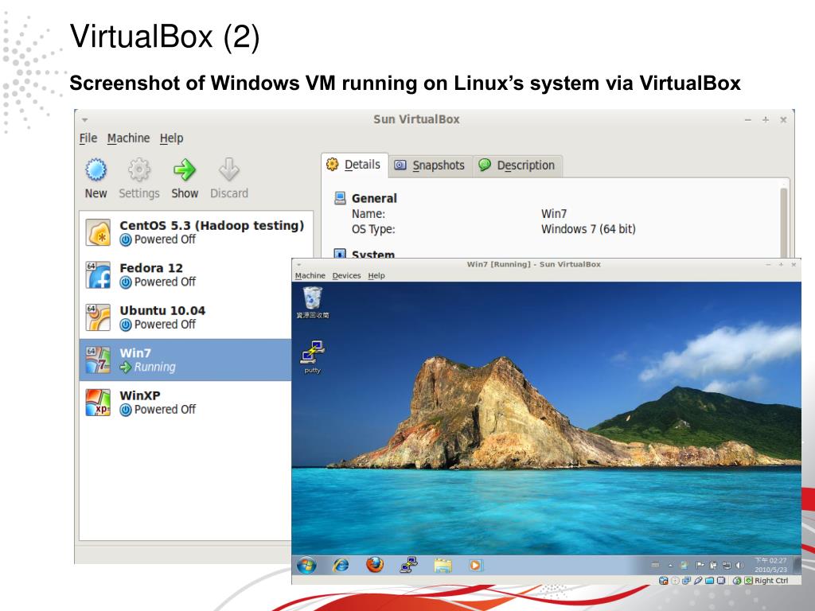Select the WinXP list entry
The height and width of the screenshot is (611, 815).
[185, 402]
